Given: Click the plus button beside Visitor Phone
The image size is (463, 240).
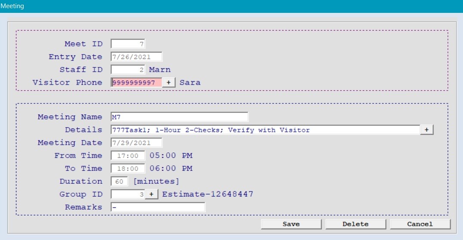Looking at the screenshot, I should pos(169,82).
